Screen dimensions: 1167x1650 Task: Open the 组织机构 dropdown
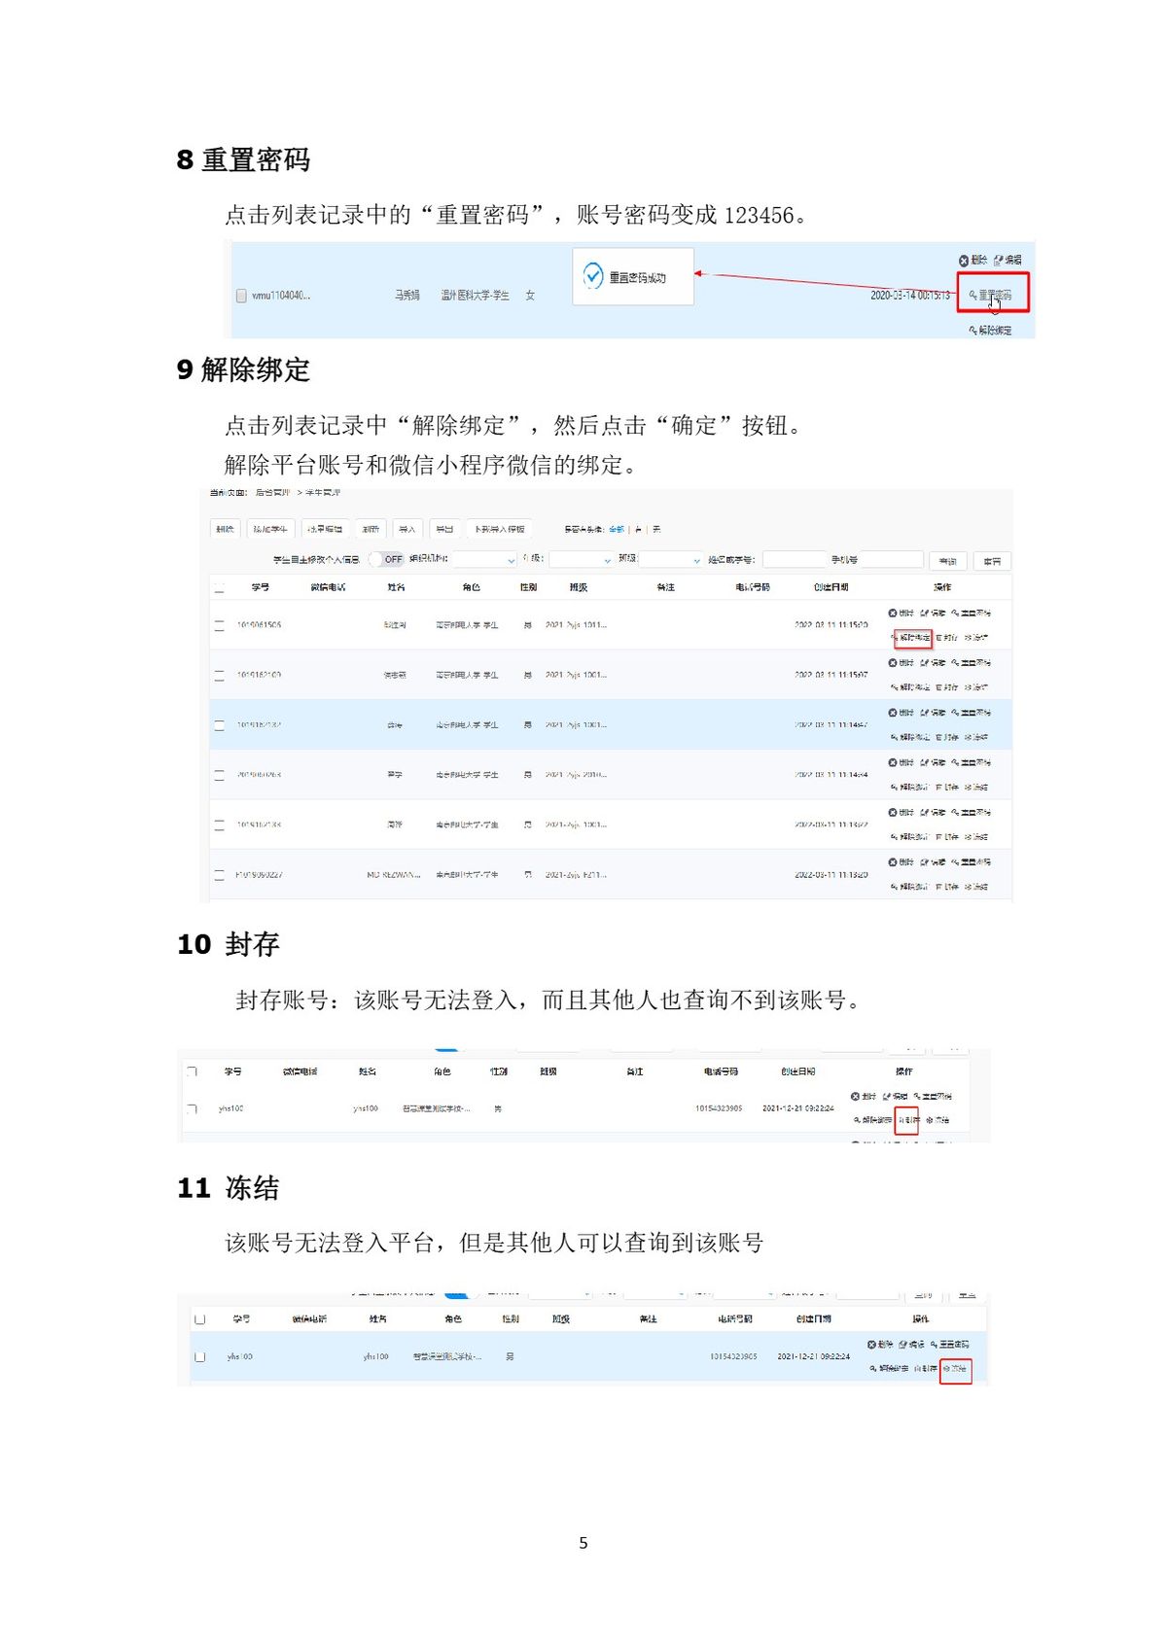484,560
